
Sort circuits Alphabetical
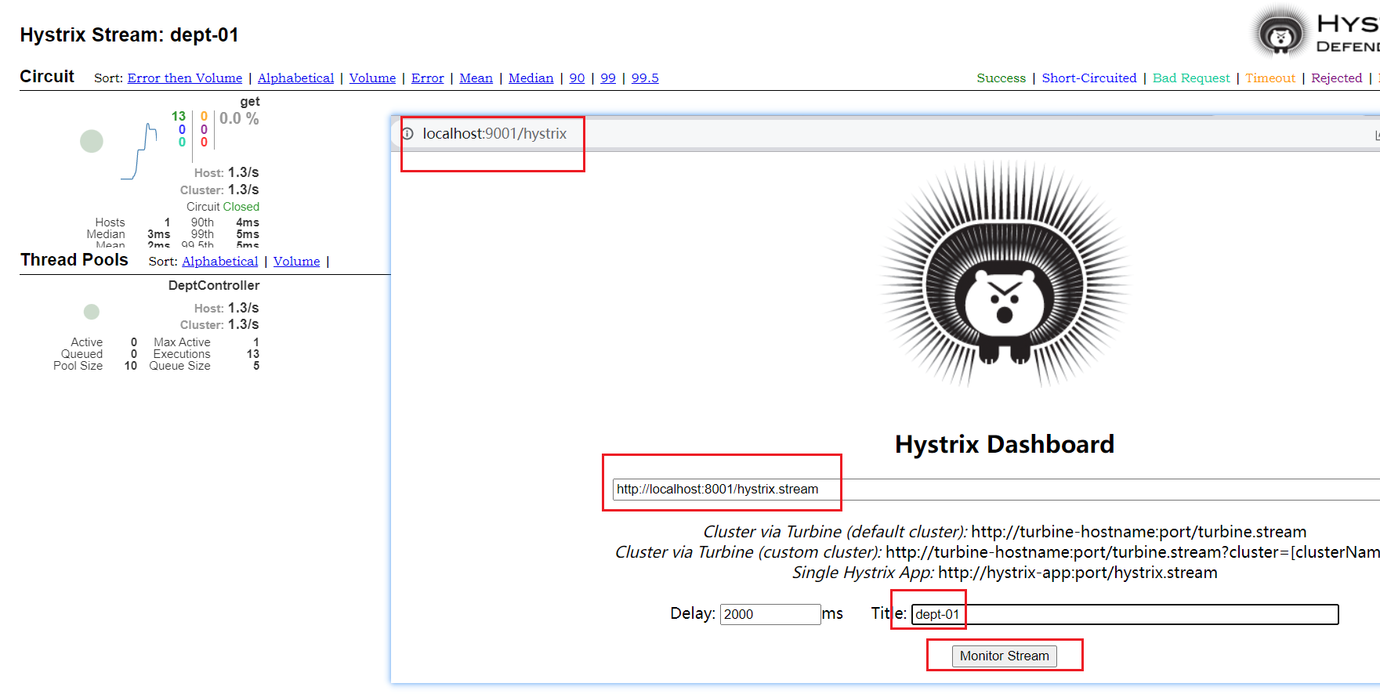click(295, 78)
